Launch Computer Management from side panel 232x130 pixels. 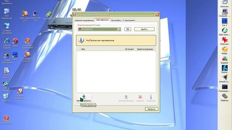[x=224, y=13]
